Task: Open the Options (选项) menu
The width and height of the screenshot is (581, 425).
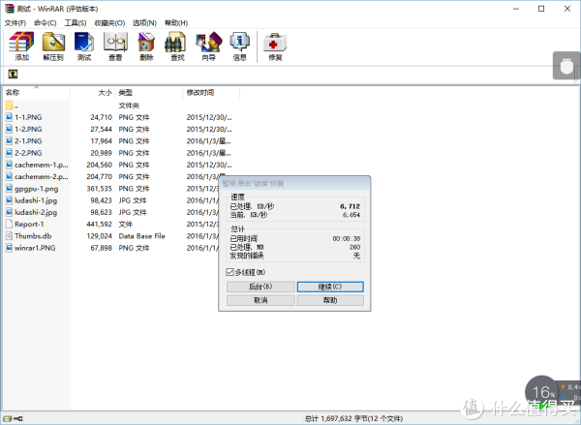Action: pyautogui.click(x=144, y=23)
